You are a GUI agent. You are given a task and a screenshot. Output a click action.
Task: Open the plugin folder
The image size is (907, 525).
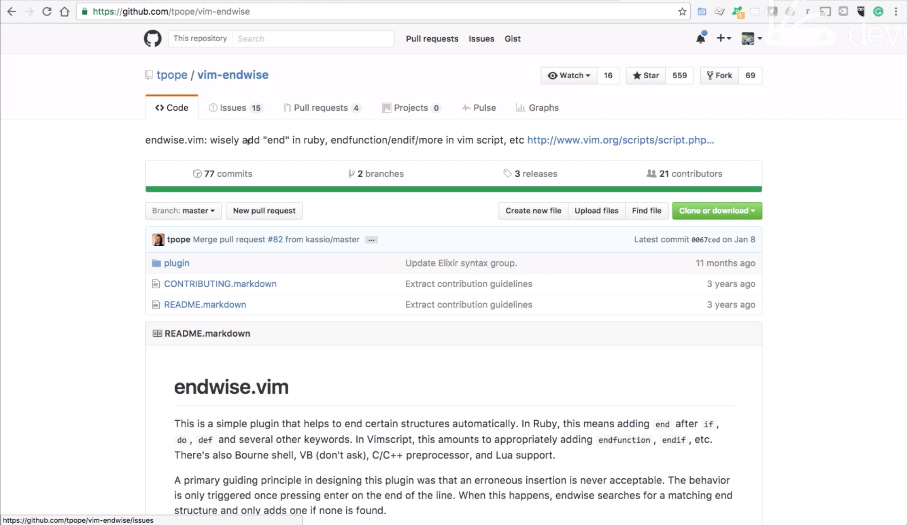177,263
